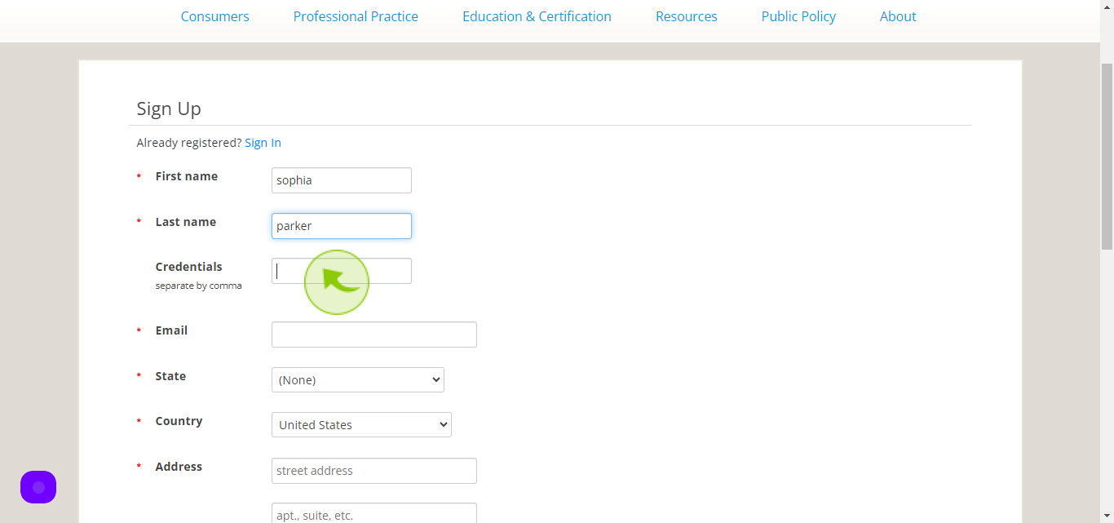Image resolution: width=1114 pixels, height=523 pixels.
Task: Open the Professional Practice menu
Action: [356, 16]
